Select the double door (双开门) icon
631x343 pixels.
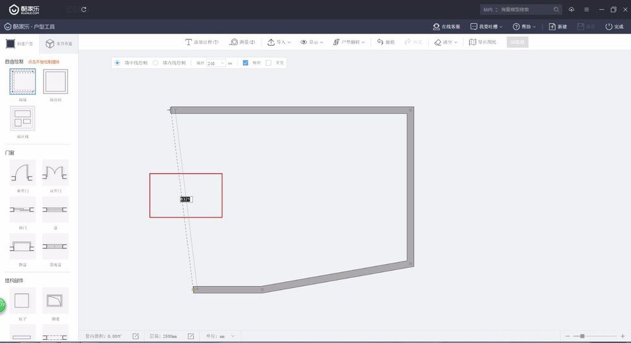55,172
